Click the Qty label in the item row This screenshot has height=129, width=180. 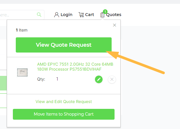[x=41, y=79]
